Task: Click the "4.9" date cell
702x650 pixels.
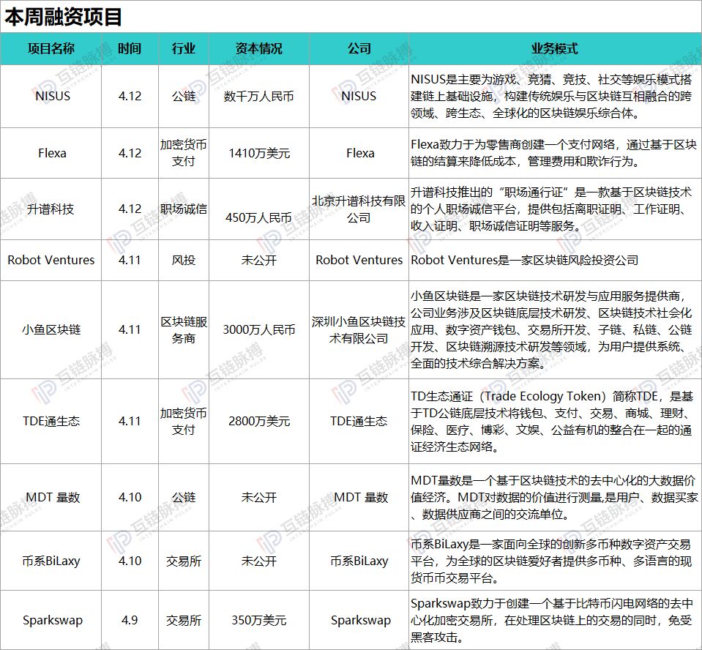Action: (130, 621)
